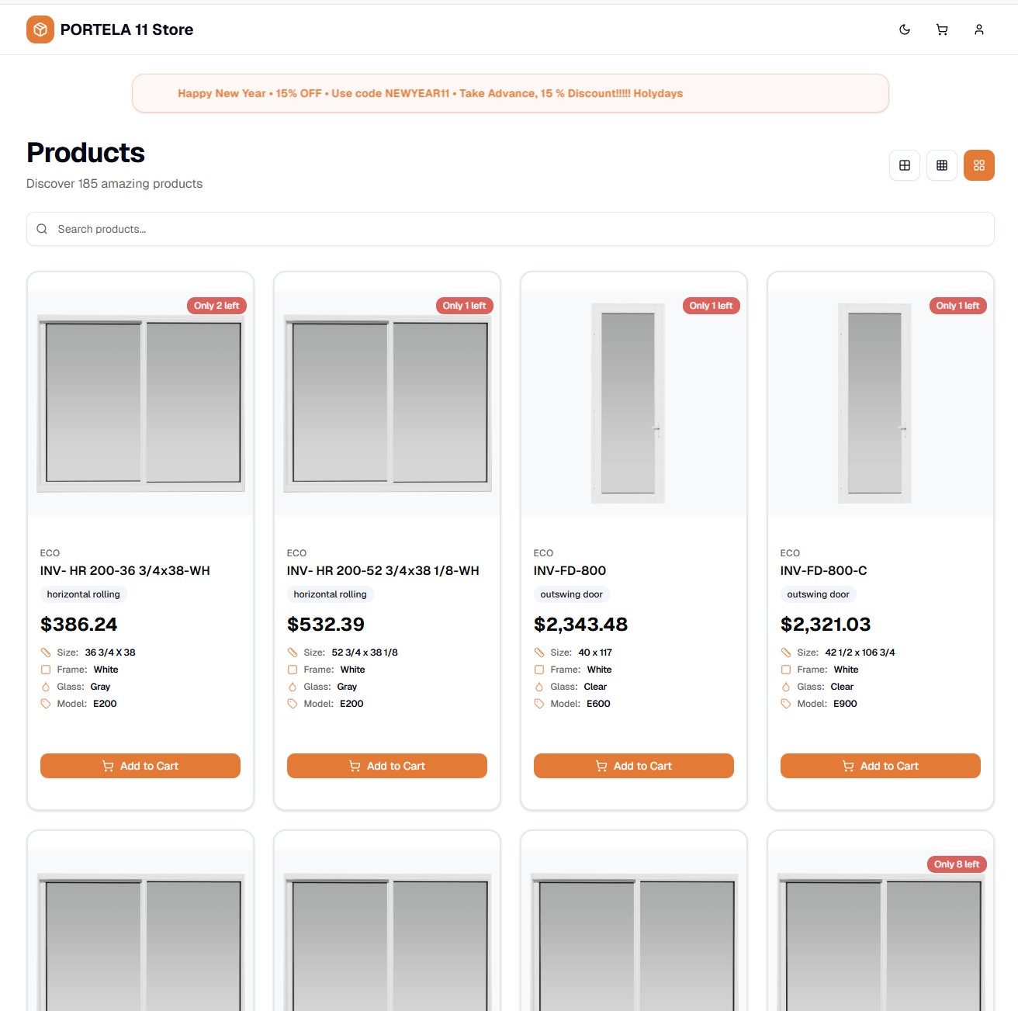Viewport: 1018px width, 1011px height.
Task: Click the orange card layout view icon
Action: tap(978, 164)
